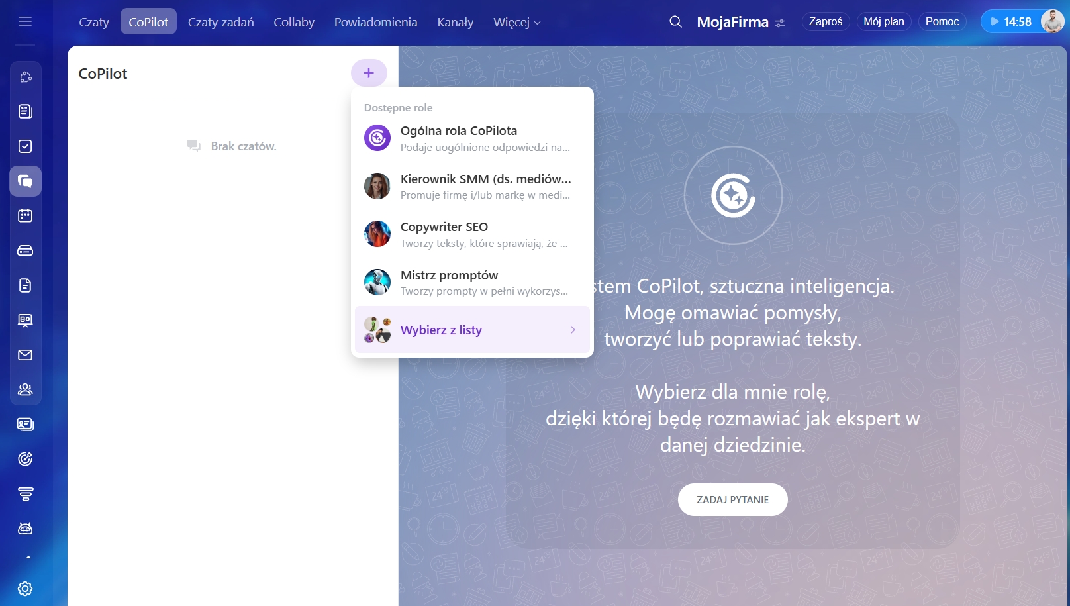Open the news feed sidebar icon

[25, 111]
